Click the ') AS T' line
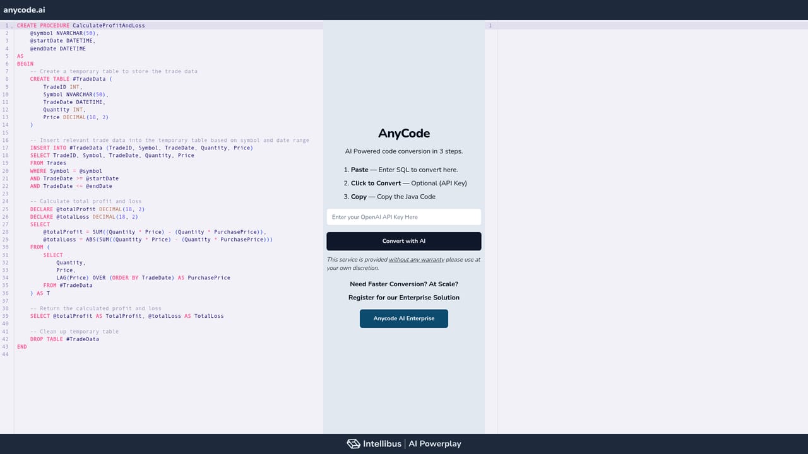This screenshot has height=454, width=808. click(40, 293)
